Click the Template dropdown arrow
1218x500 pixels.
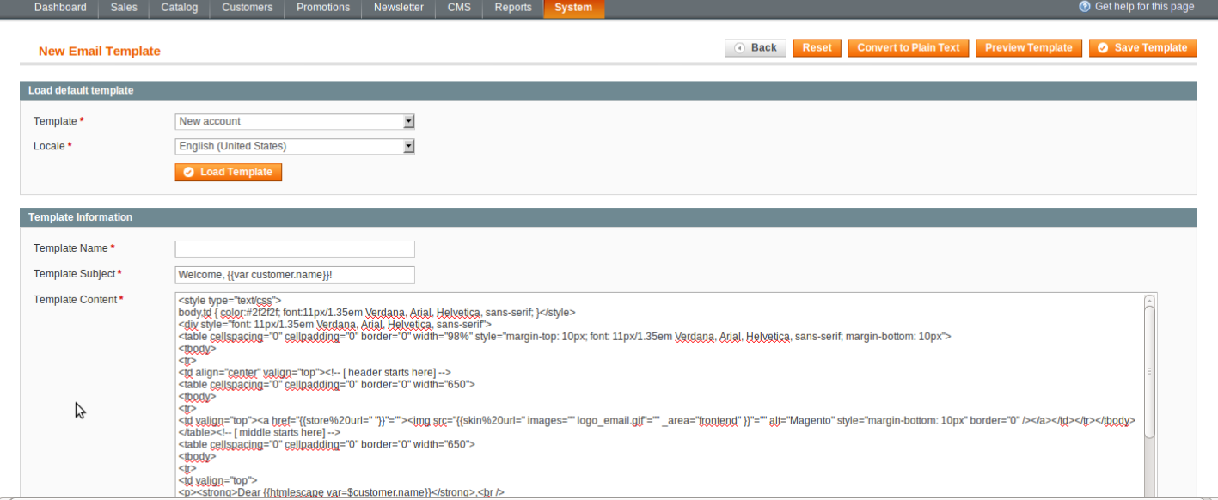[409, 121]
